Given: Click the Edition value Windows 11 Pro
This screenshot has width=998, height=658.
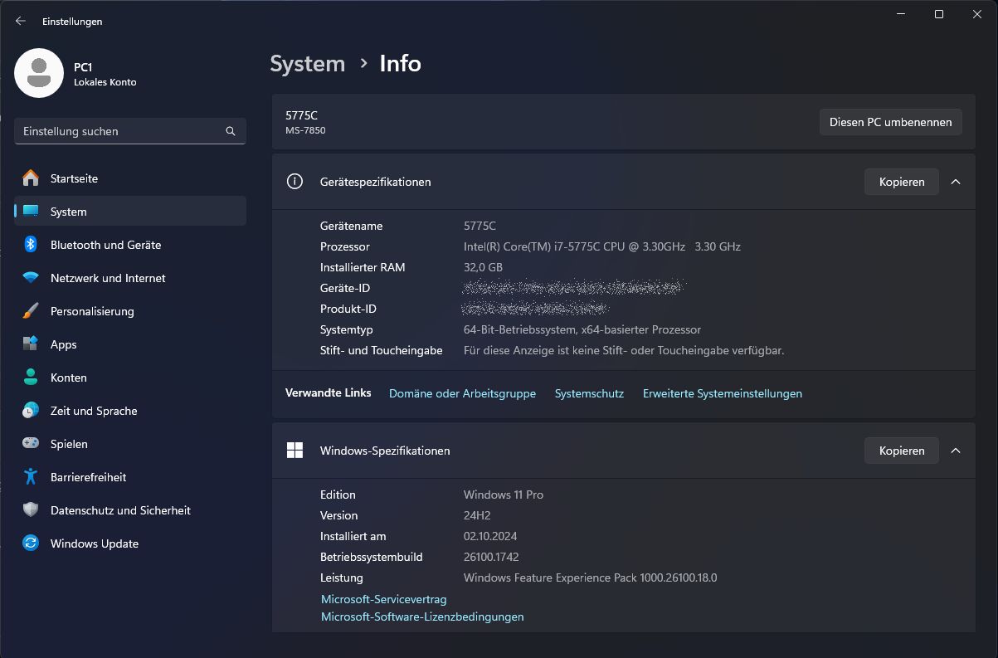Looking at the screenshot, I should tap(504, 495).
